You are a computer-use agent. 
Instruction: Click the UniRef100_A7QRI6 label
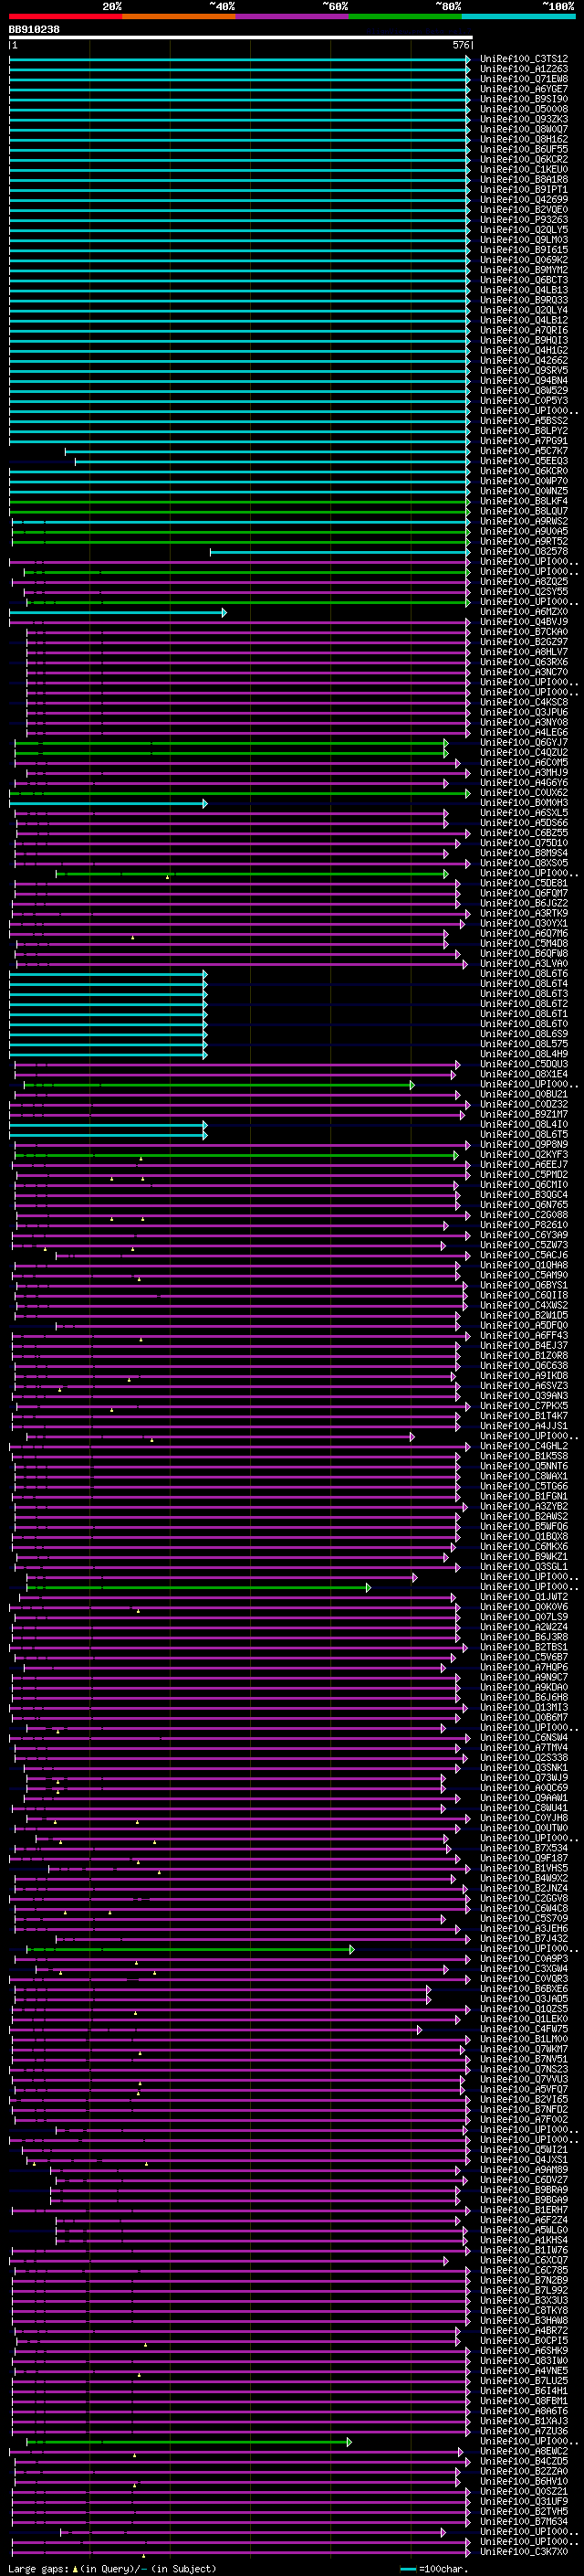point(524,330)
